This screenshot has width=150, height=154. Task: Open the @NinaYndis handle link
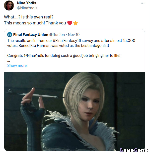pos(27,8)
